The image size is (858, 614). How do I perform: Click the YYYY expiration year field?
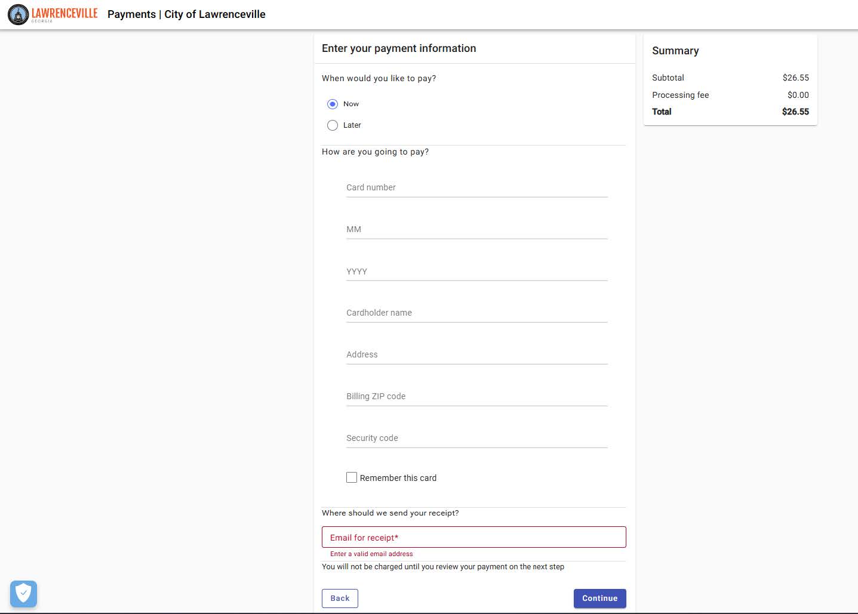pyautogui.click(x=476, y=271)
